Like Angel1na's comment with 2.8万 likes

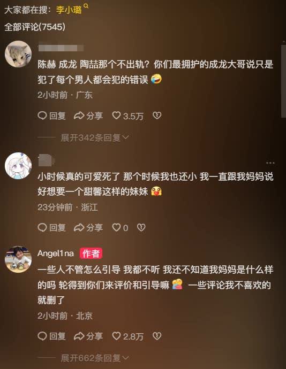point(127,336)
